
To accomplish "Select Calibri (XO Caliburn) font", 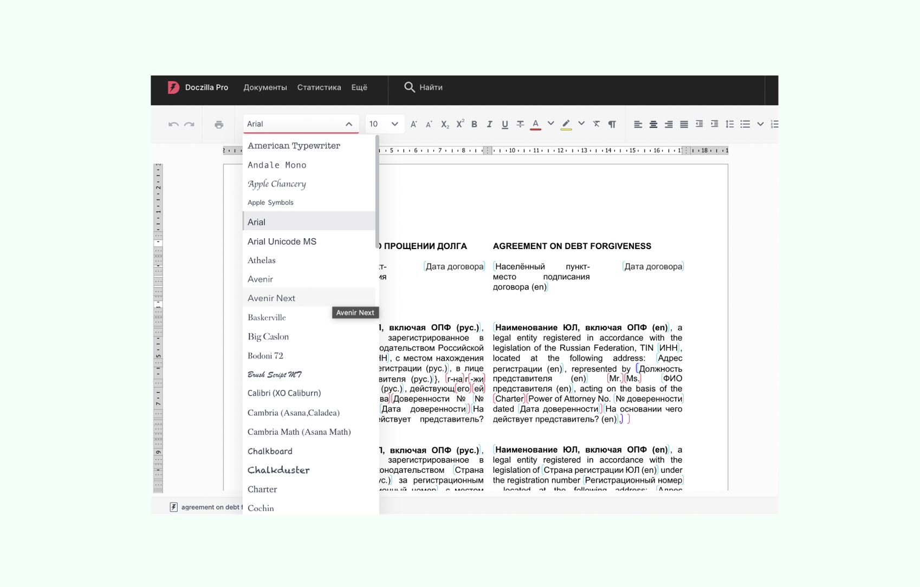I will 309,393.
